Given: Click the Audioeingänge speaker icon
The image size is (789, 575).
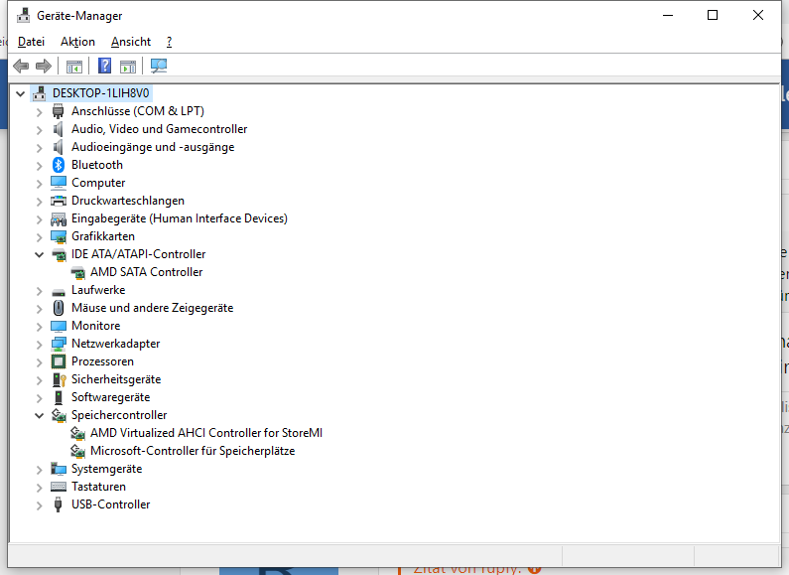Looking at the screenshot, I should (59, 147).
